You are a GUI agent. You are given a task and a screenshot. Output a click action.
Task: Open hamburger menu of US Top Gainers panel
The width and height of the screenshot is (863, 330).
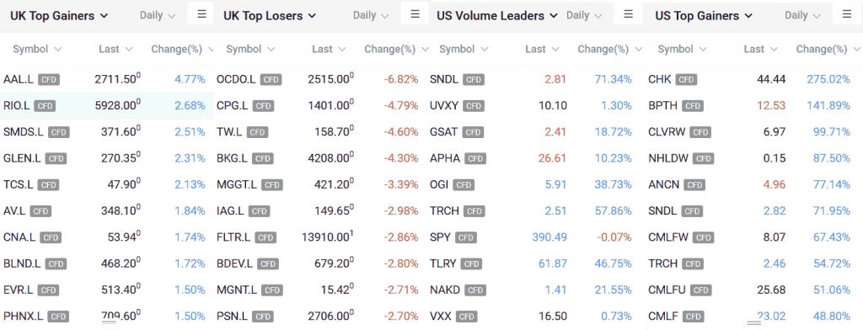[846, 13]
